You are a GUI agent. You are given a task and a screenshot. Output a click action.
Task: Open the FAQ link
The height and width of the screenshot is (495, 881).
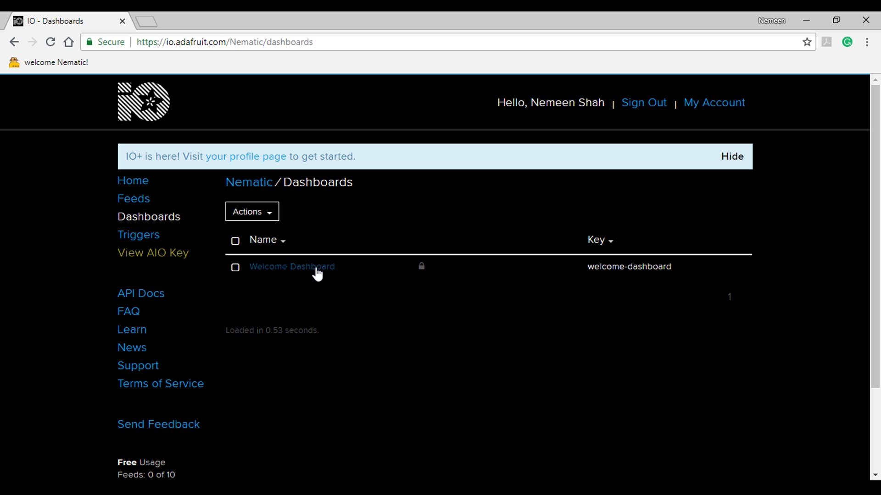pos(128,312)
